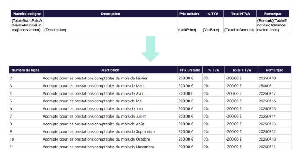Click 'Total HTVA' header of the filled results table

(242, 70)
